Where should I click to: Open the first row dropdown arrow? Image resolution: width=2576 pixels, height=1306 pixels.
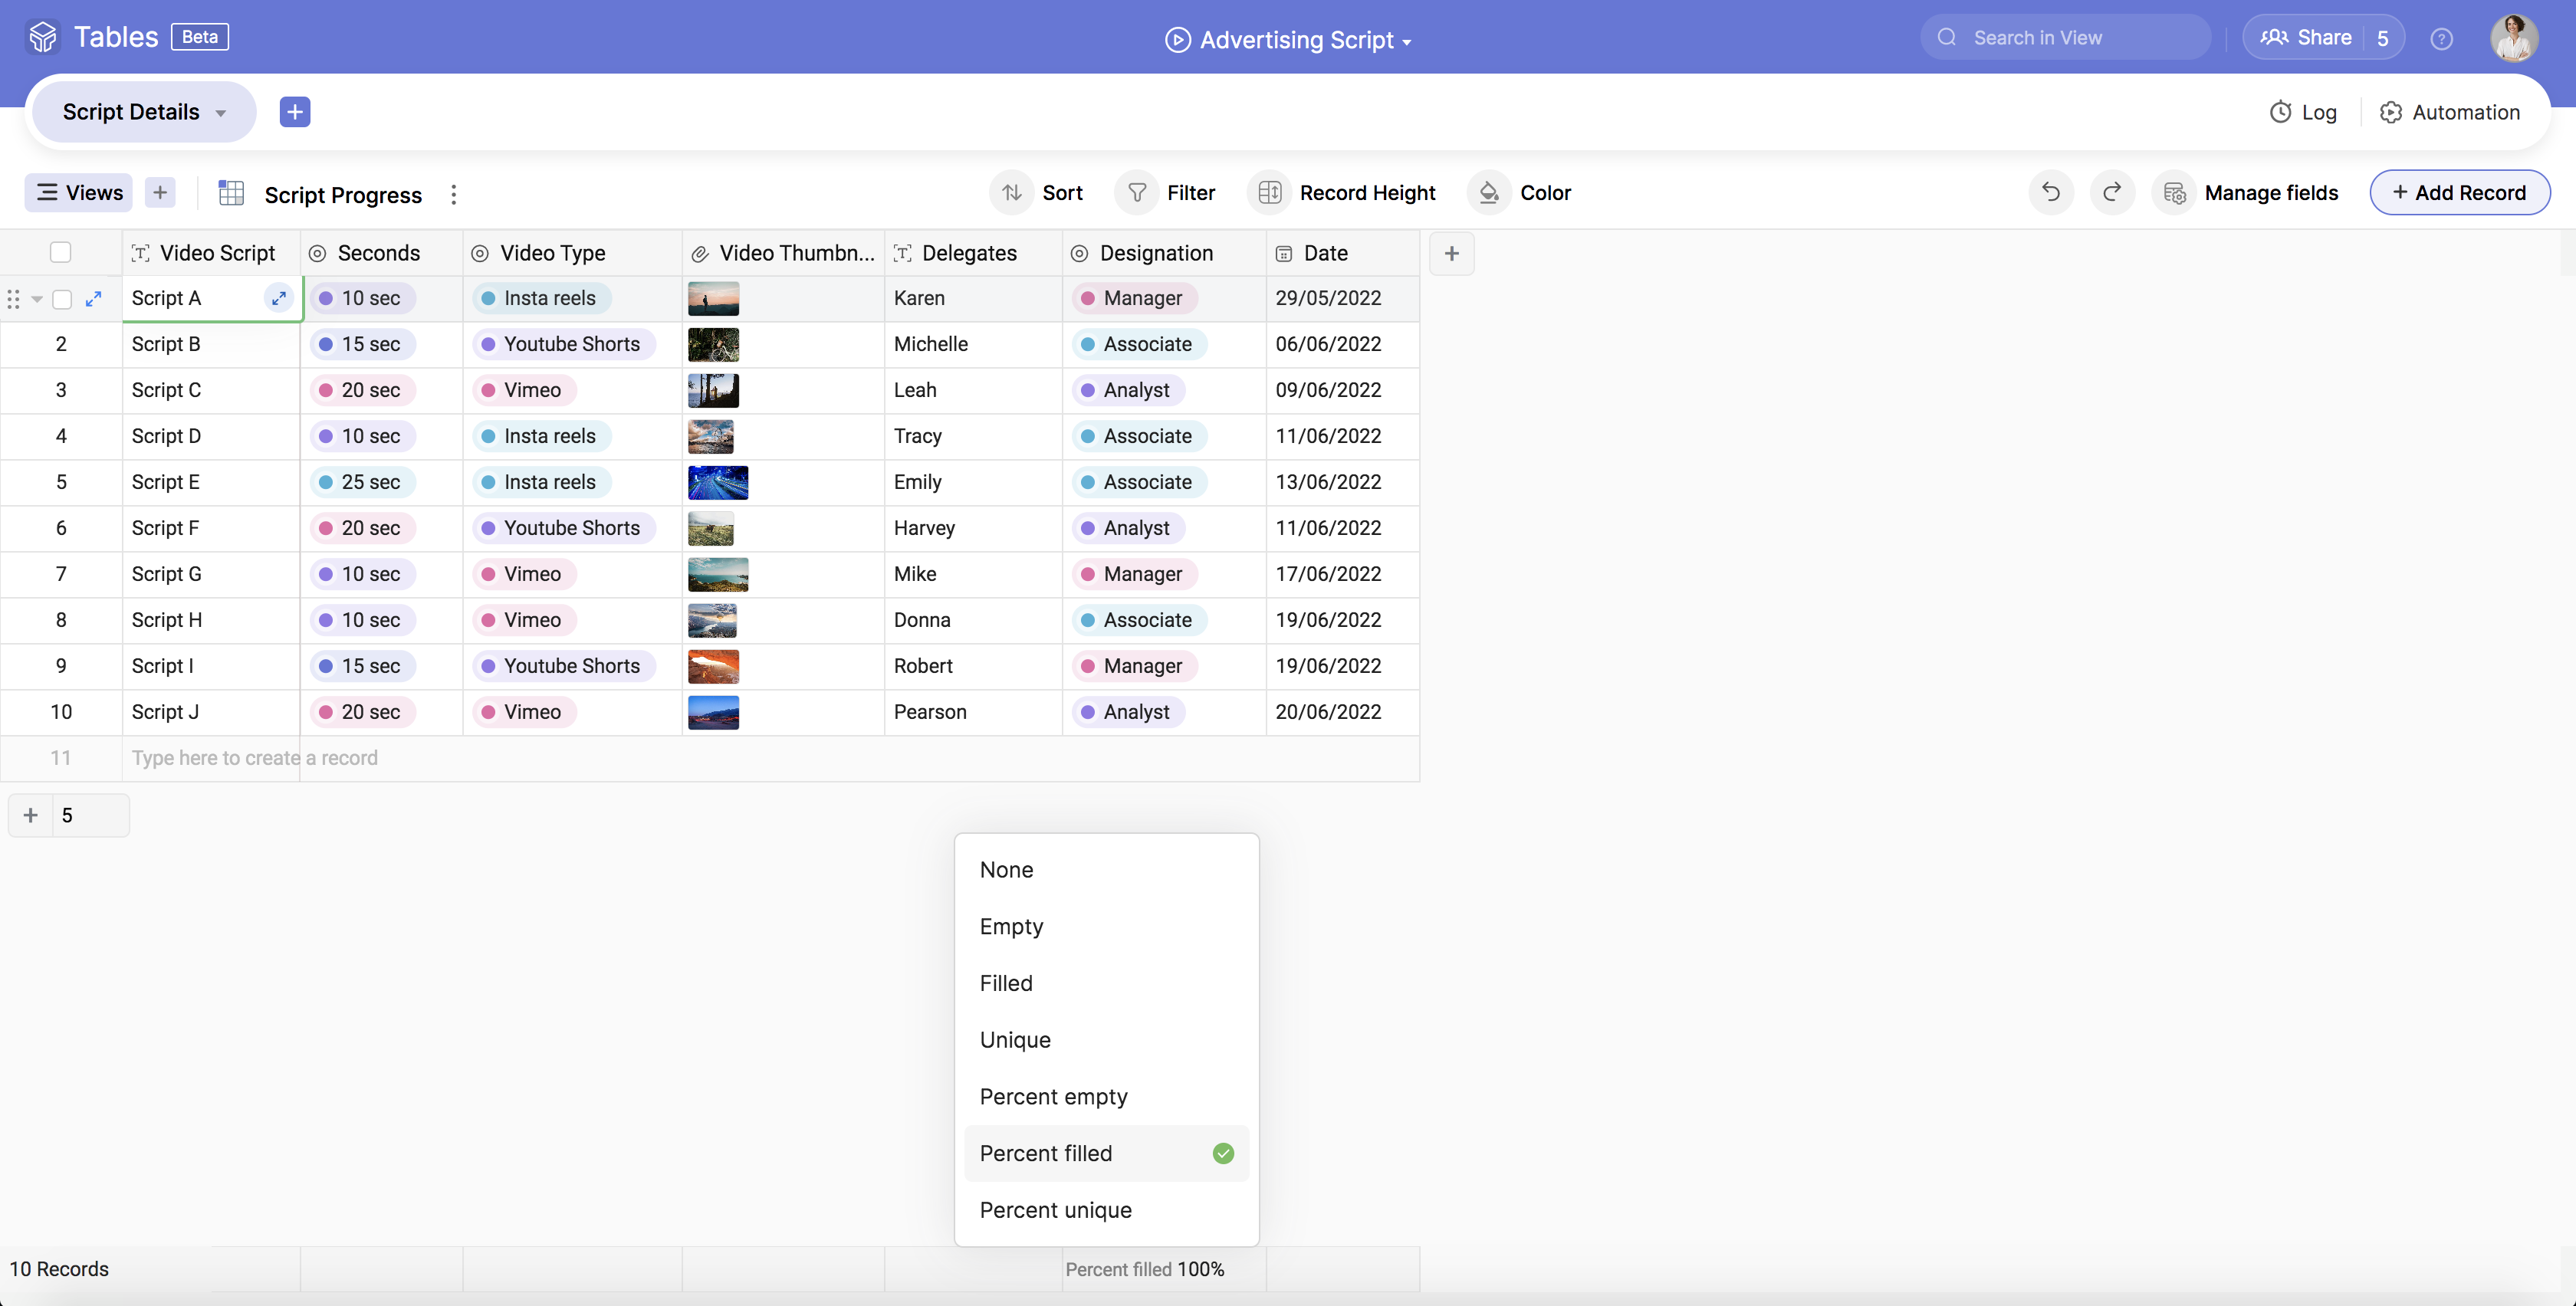coord(37,299)
